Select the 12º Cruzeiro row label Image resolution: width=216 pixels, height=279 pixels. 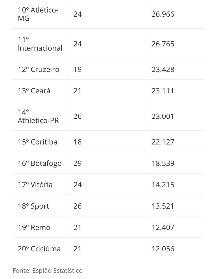pyautogui.click(x=38, y=69)
